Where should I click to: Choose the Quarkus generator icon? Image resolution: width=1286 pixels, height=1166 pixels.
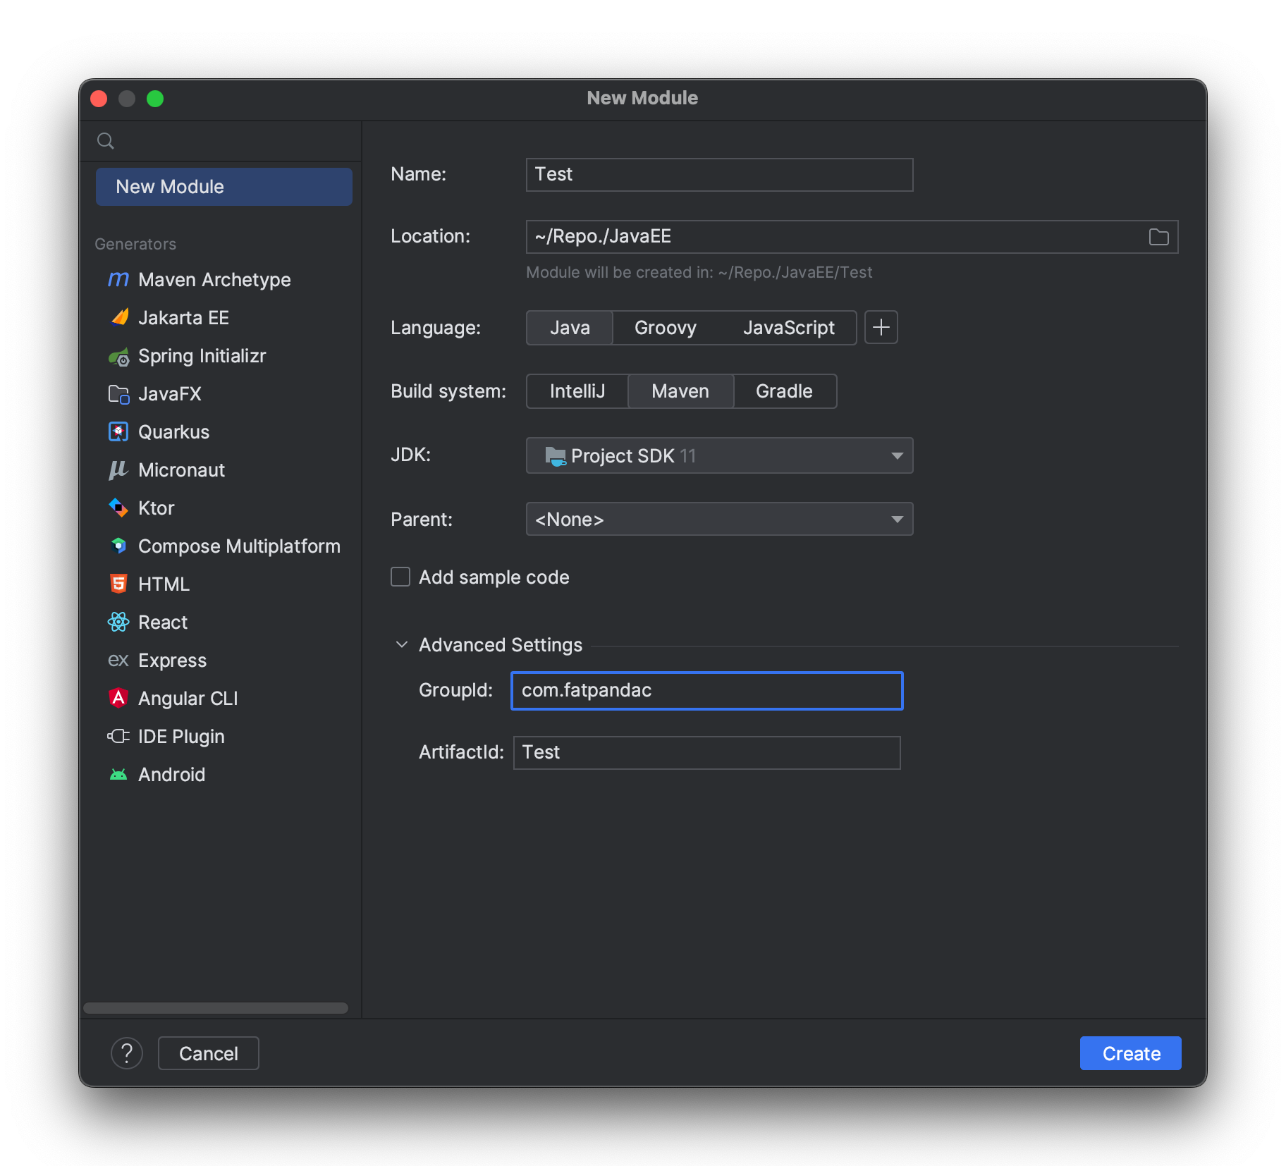(118, 432)
